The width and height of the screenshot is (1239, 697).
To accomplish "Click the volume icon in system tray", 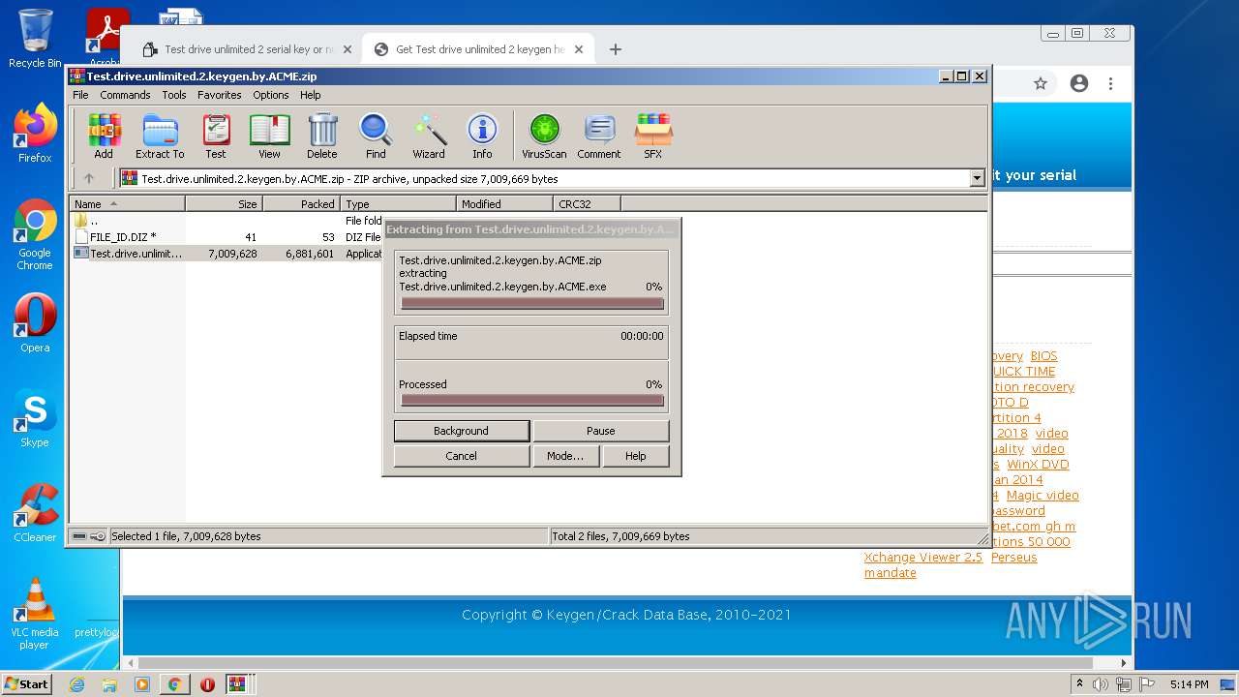I will click(1101, 684).
